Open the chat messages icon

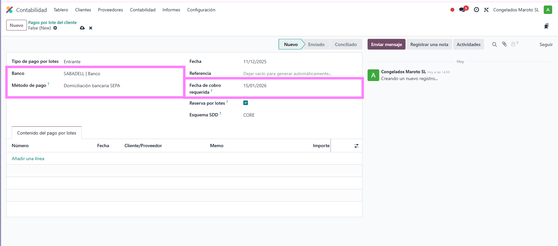462,10
